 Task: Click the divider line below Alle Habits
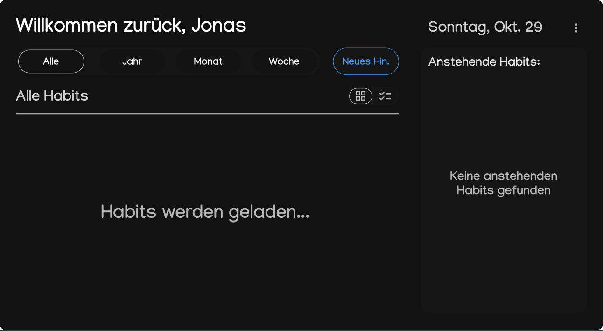click(207, 114)
